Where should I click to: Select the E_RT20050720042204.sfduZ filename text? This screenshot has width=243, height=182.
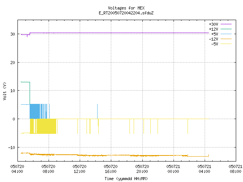coord(126,13)
